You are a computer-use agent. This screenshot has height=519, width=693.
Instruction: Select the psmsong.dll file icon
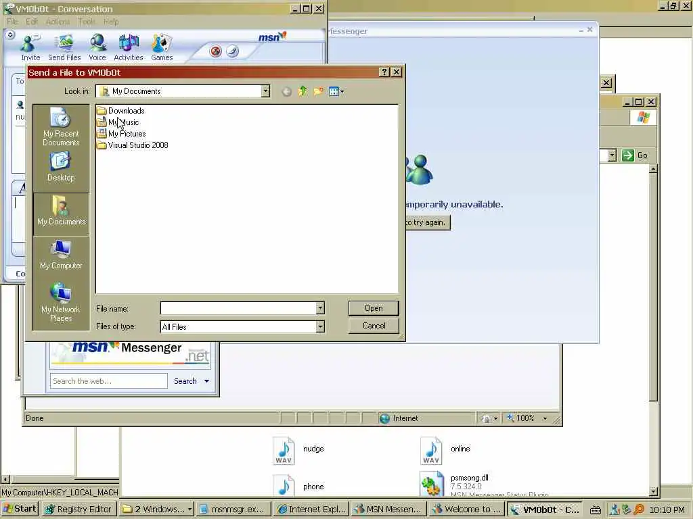(x=432, y=484)
